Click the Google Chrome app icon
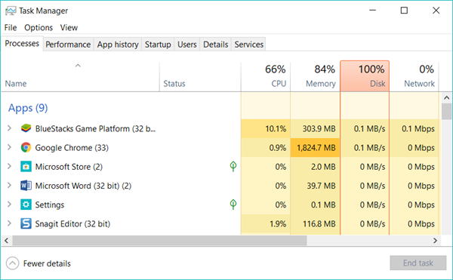Viewport: 453px width, 280px height. [26, 147]
